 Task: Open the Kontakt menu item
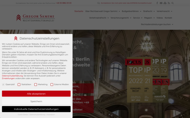(x=168, y=18)
